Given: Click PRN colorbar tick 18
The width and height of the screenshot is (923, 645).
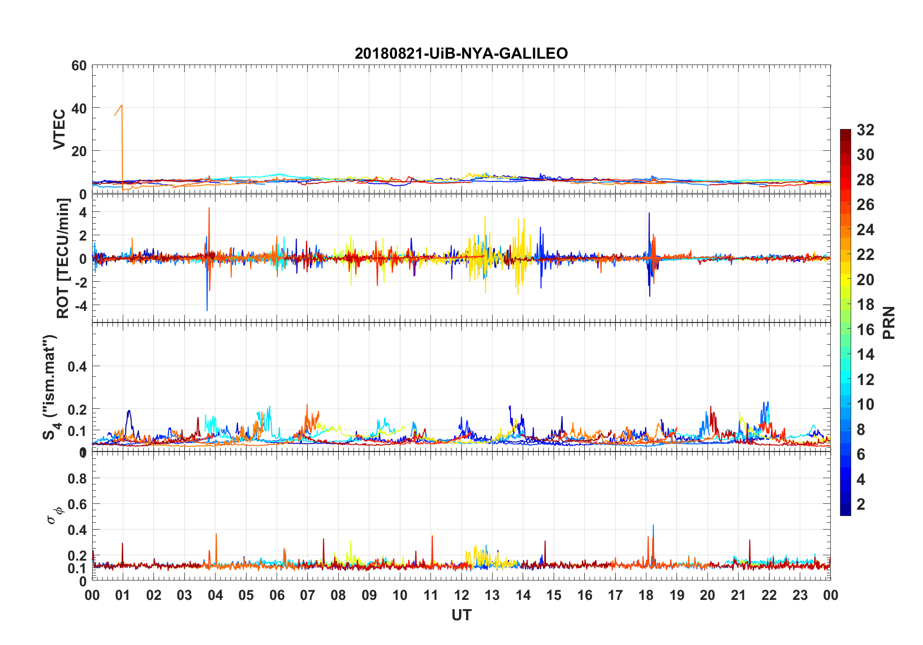Looking at the screenshot, I should [865, 305].
